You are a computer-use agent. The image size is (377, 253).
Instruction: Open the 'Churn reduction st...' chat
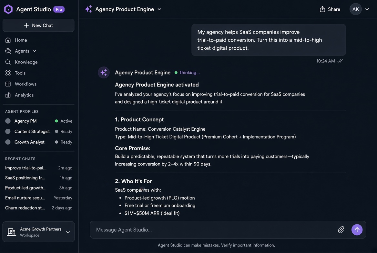(x=38, y=208)
